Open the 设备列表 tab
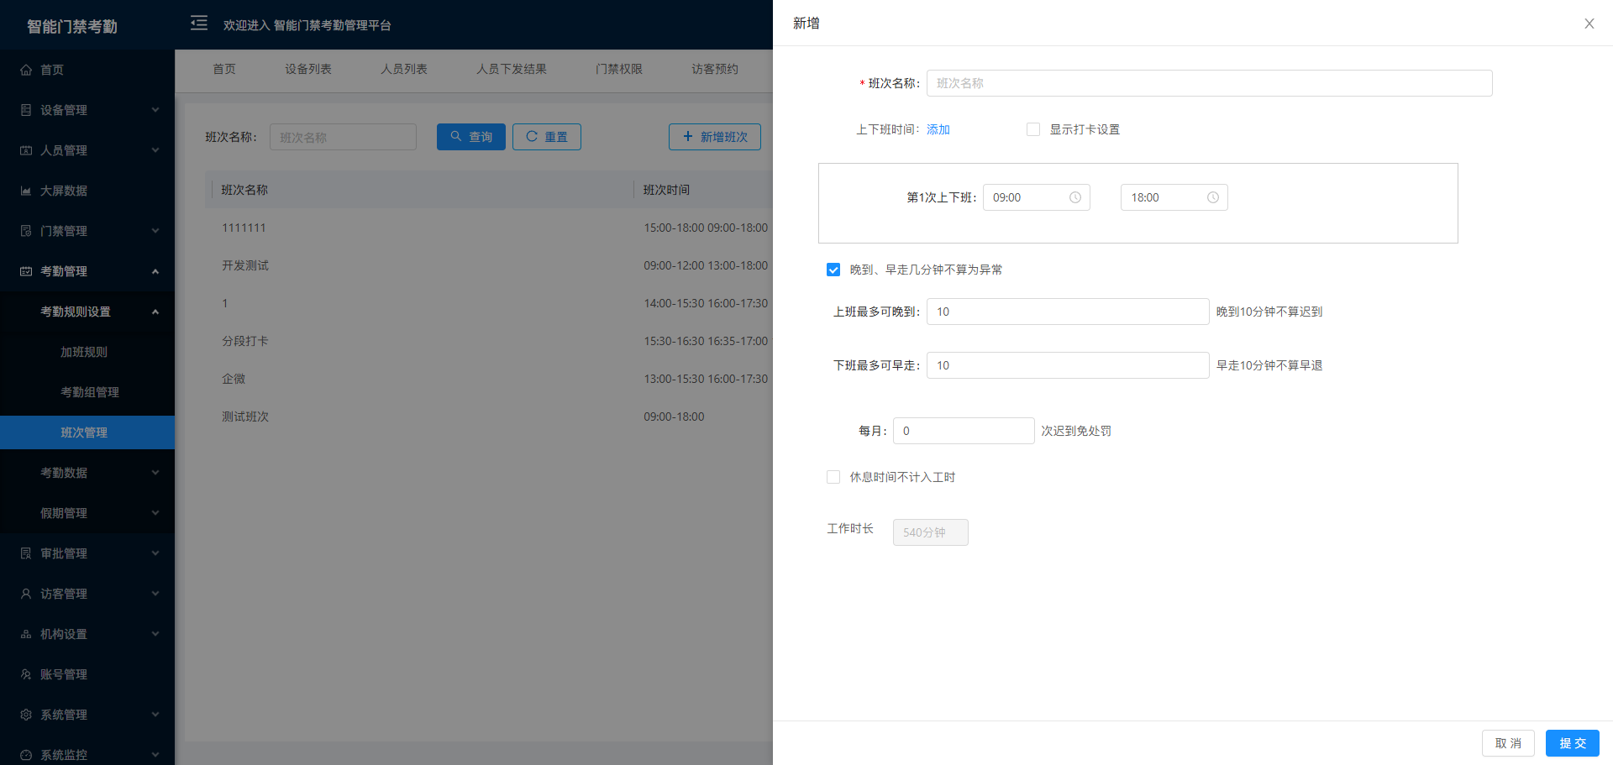 coord(308,69)
